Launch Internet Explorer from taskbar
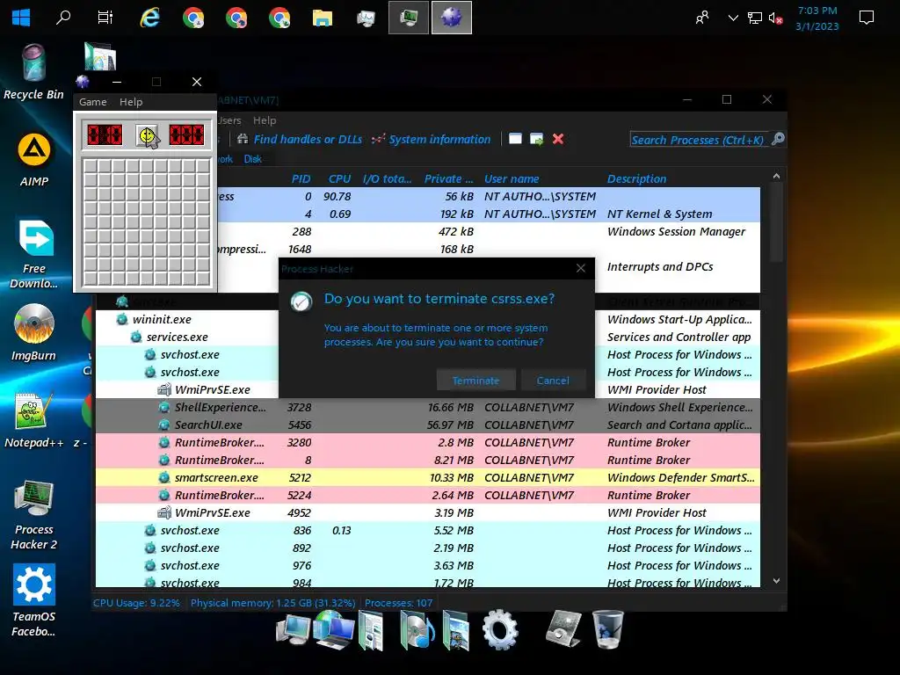Screen dimensions: 900x675 pos(149,18)
